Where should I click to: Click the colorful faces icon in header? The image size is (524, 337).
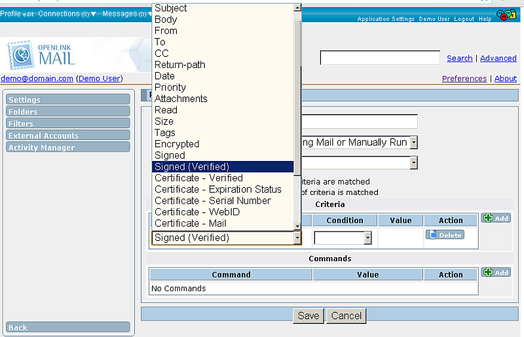click(506, 15)
